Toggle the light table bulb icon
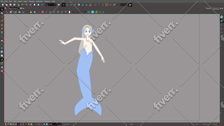The image size is (224, 126). tap(70, 12)
